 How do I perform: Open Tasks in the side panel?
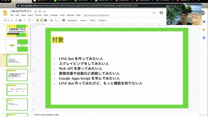[204, 38]
